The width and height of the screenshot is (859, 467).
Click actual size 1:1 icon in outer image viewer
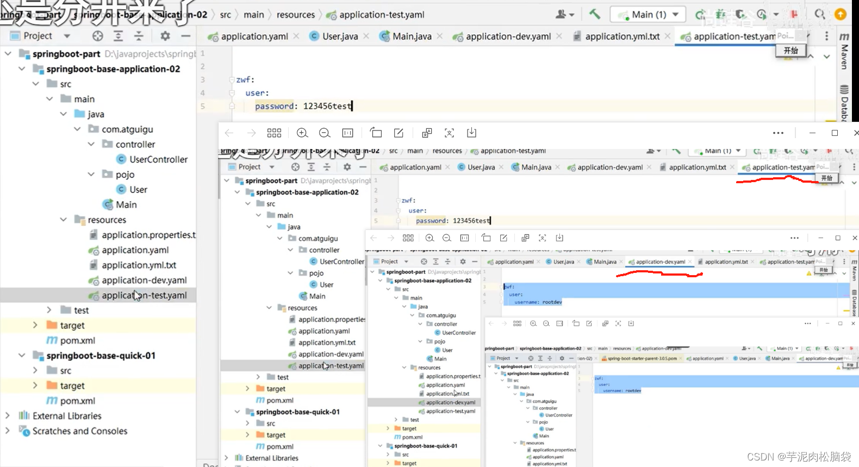[348, 133]
